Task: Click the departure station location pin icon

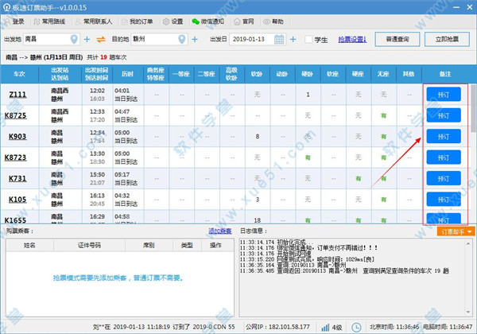Action: (76, 39)
